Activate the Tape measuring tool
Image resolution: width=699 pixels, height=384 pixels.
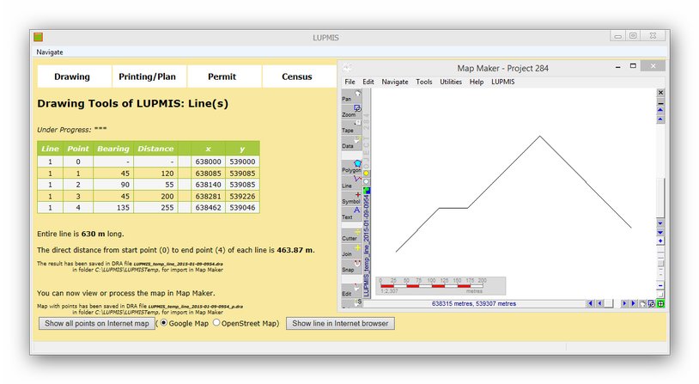pyautogui.click(x=351, y=126)
